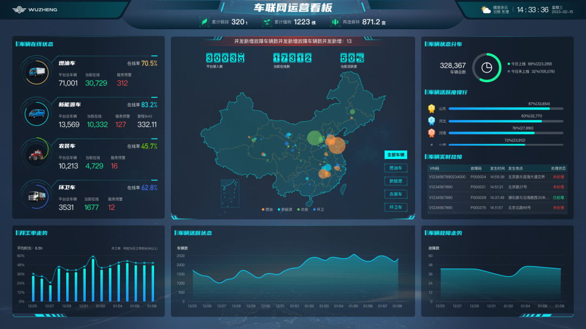Click the green leaf carbon reduction icon
Viewport: 586px width, 329px height.
(x=205, y=22)
